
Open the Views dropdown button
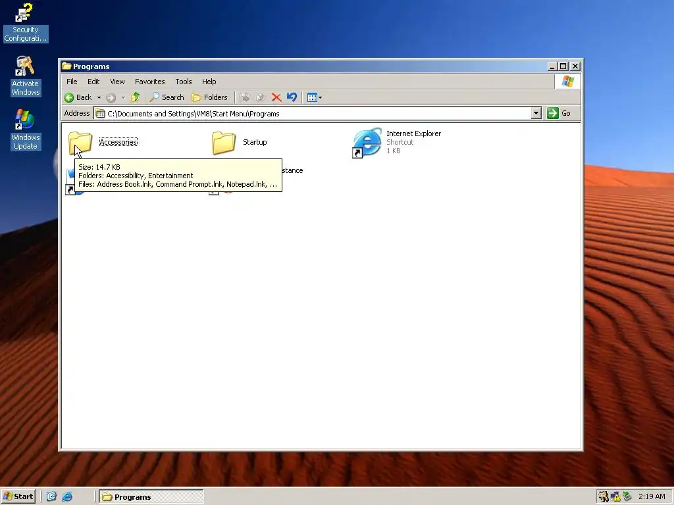click(x=315, y=97)
